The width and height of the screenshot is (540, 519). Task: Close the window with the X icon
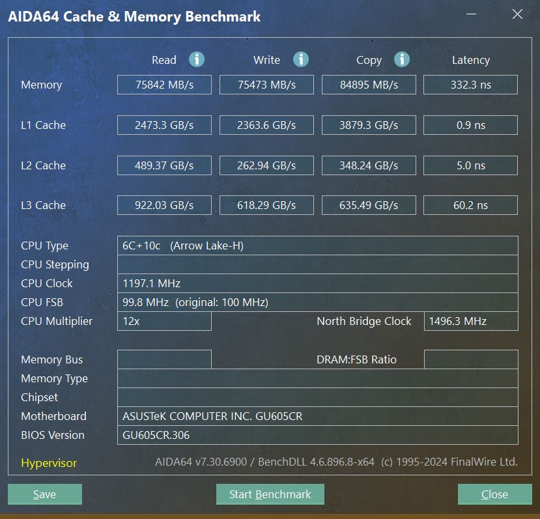coord(517,14)
